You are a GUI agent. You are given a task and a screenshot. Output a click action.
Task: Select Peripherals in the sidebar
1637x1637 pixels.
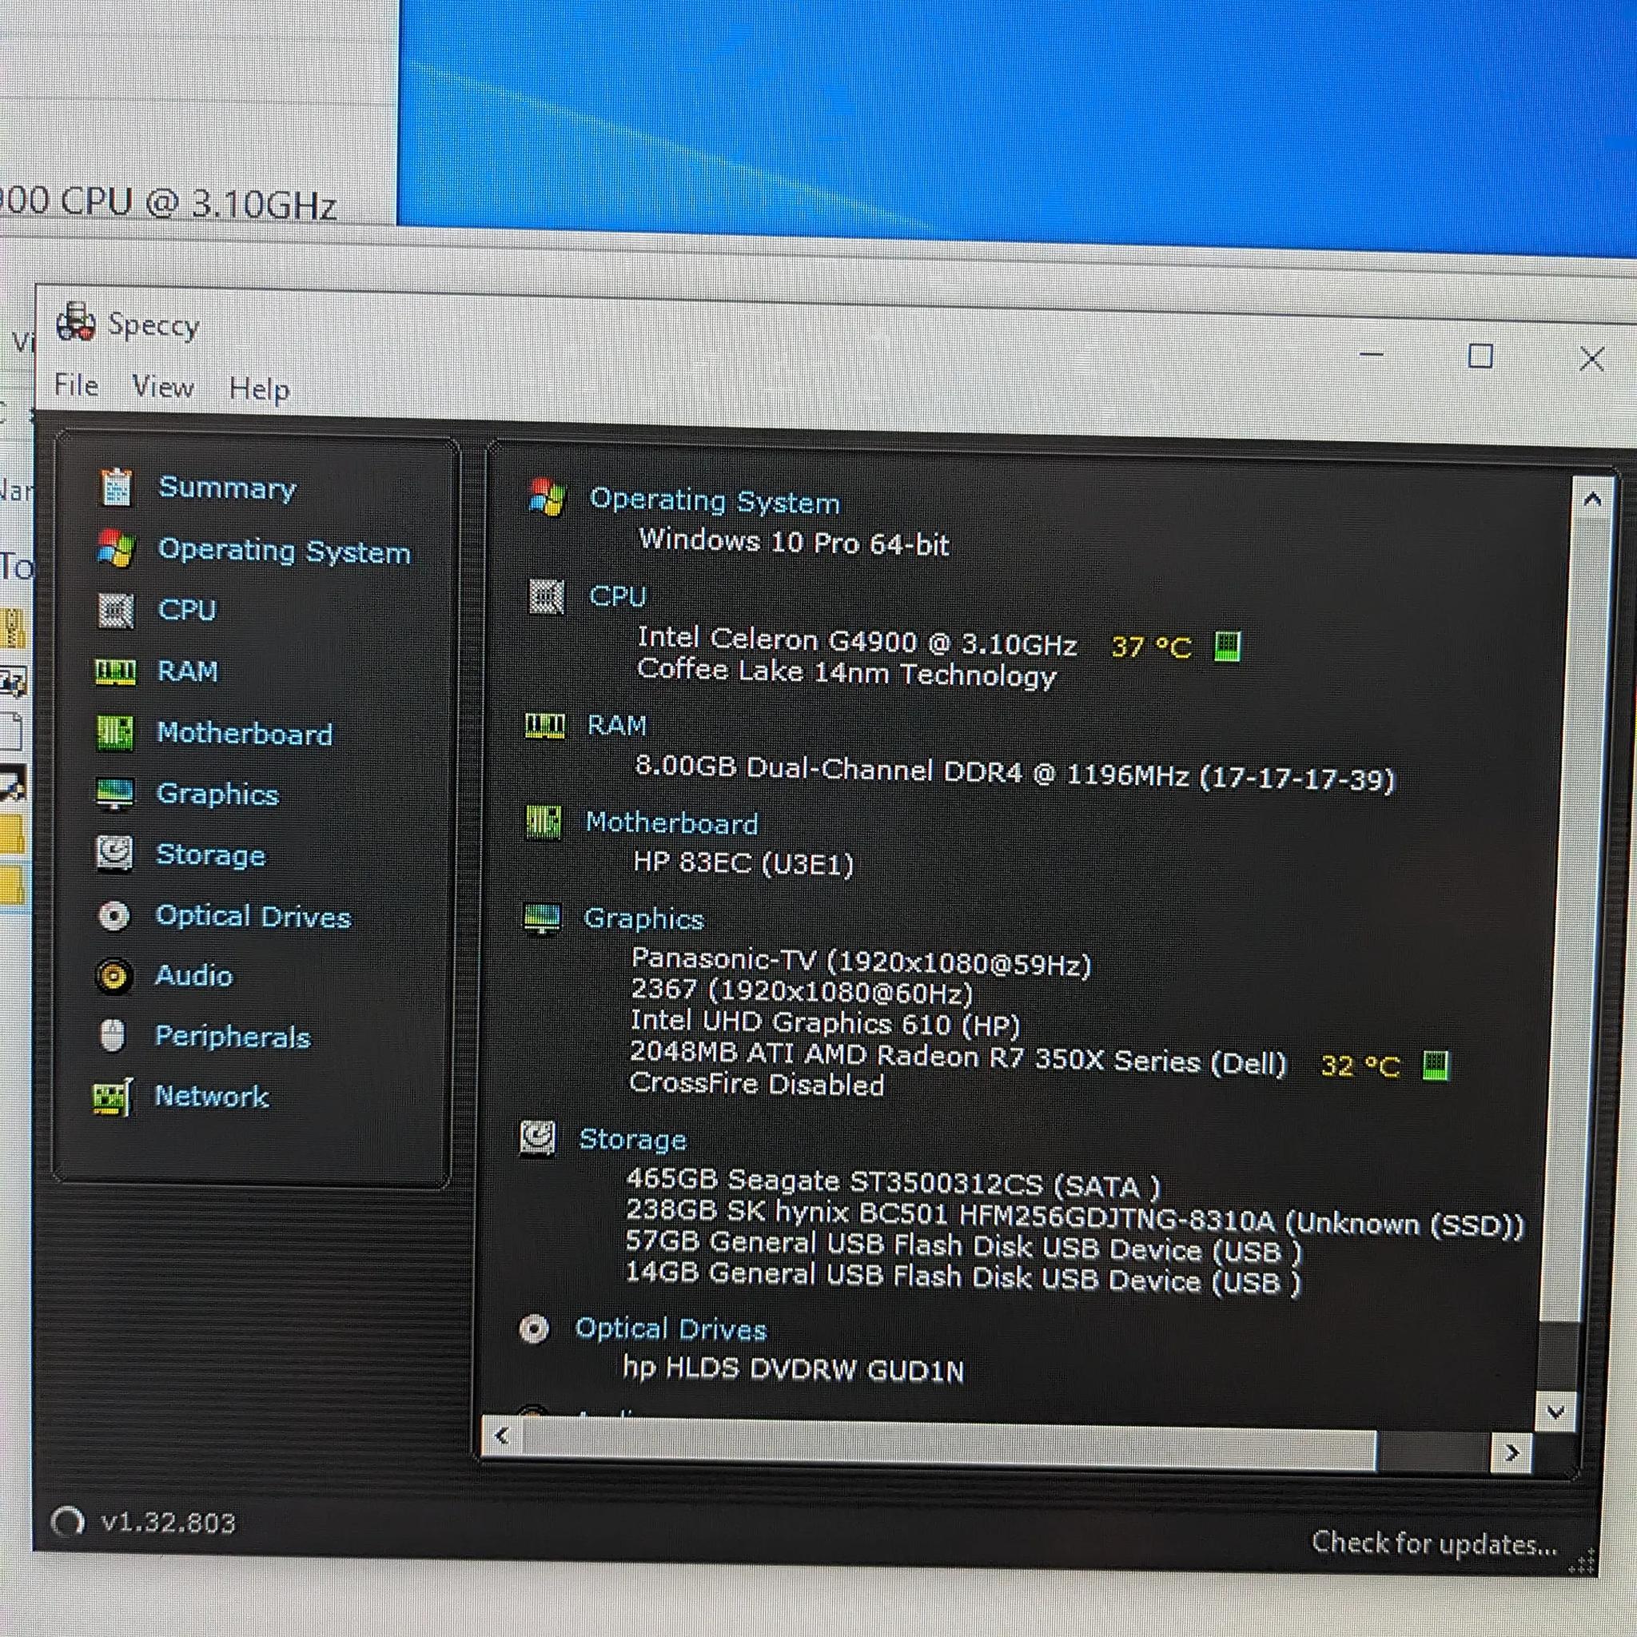(233, 1037)
